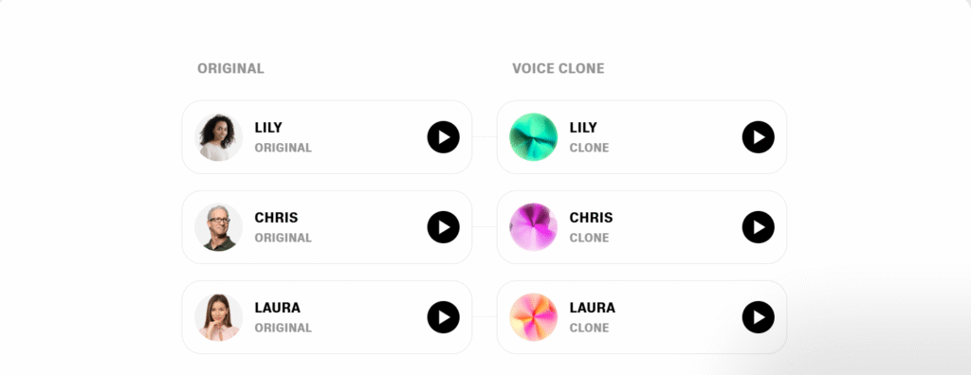Click the pink-orange Laura clone orb
The height and width of the screenshot is (375, 971).
click(533, 317)
